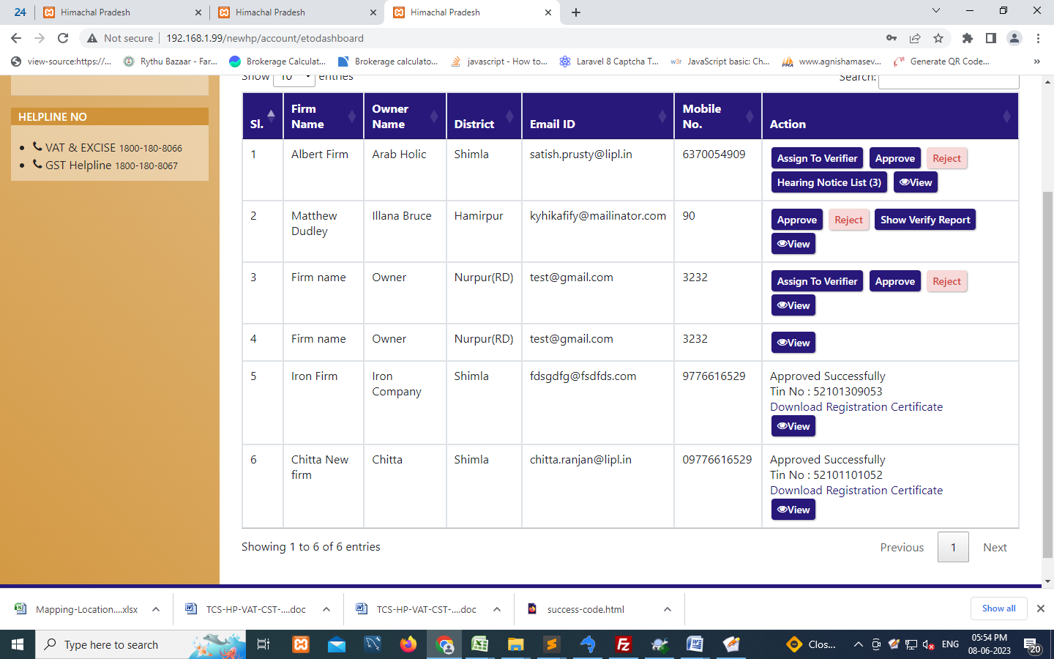Reload the page with the browser refresh icon
The height and width of the screenshot is (659, 1054).
coord(63,38)
